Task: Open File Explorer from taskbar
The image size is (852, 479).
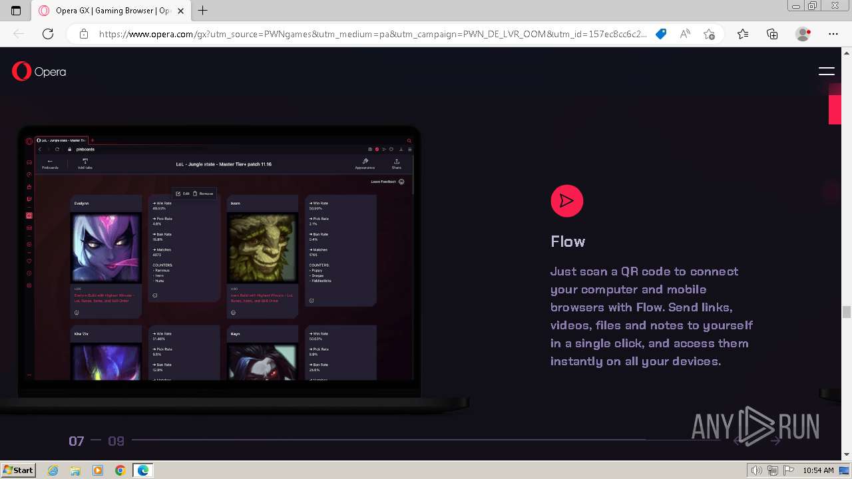Action: (75, 470)
